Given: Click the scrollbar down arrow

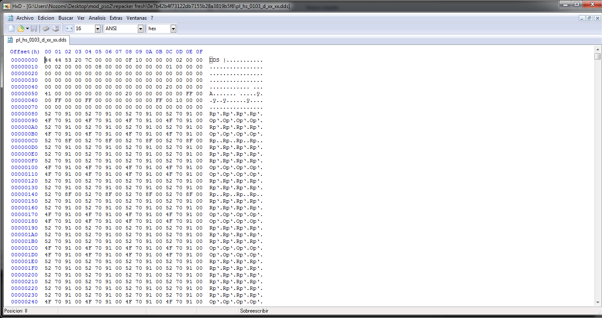Looking at the screenshot, I should (597, 302).
